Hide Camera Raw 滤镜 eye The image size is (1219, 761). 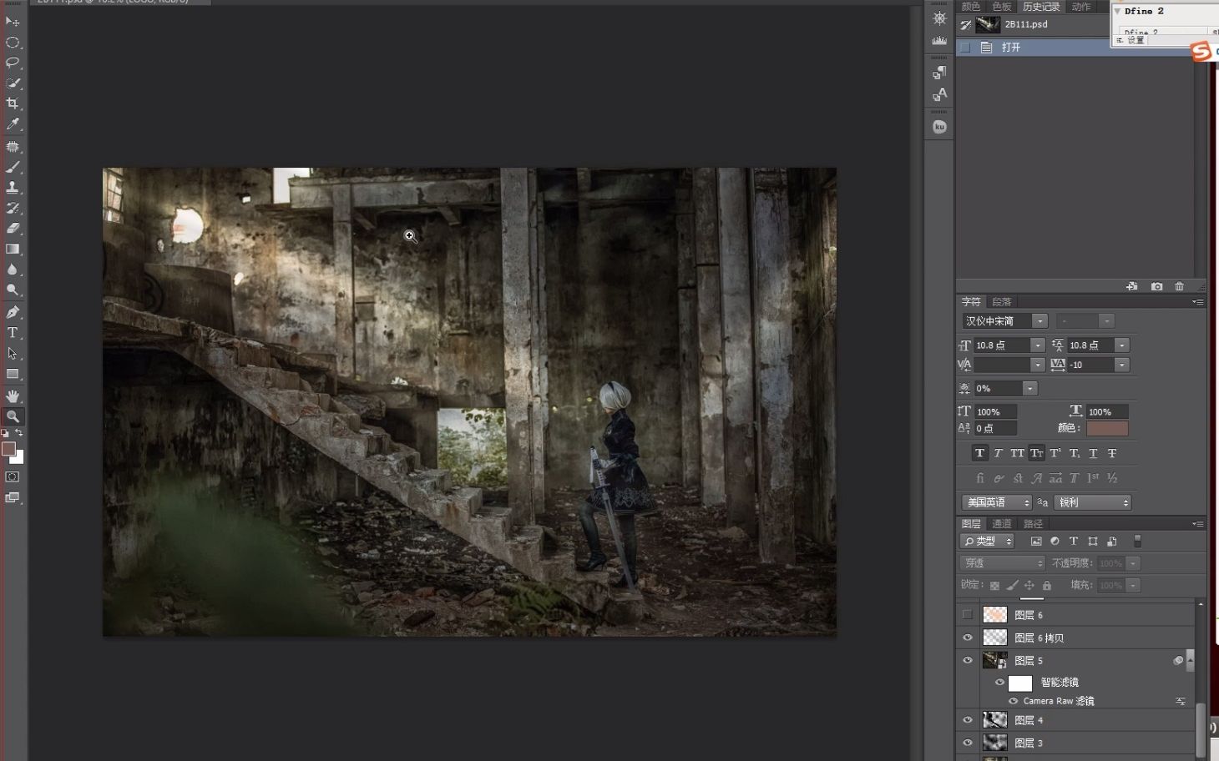[x=1013, y=701]
